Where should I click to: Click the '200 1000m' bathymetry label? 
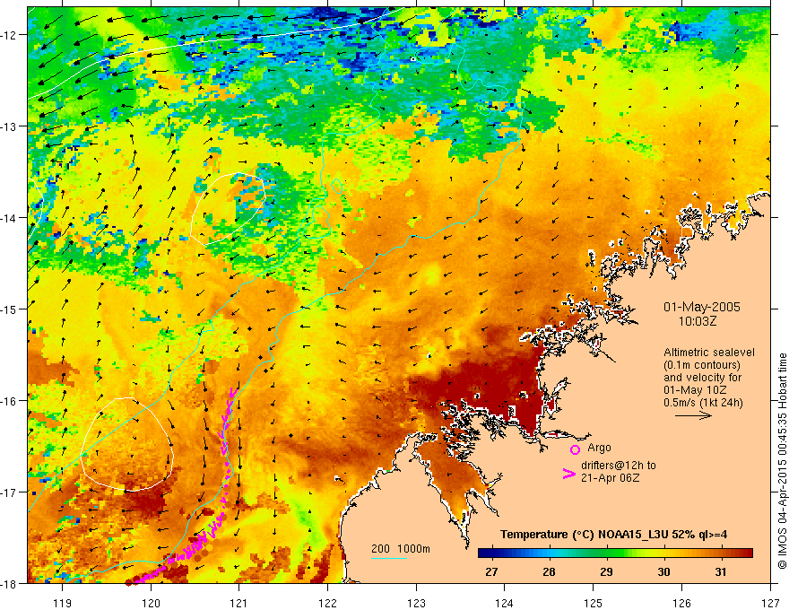point(401,549)
